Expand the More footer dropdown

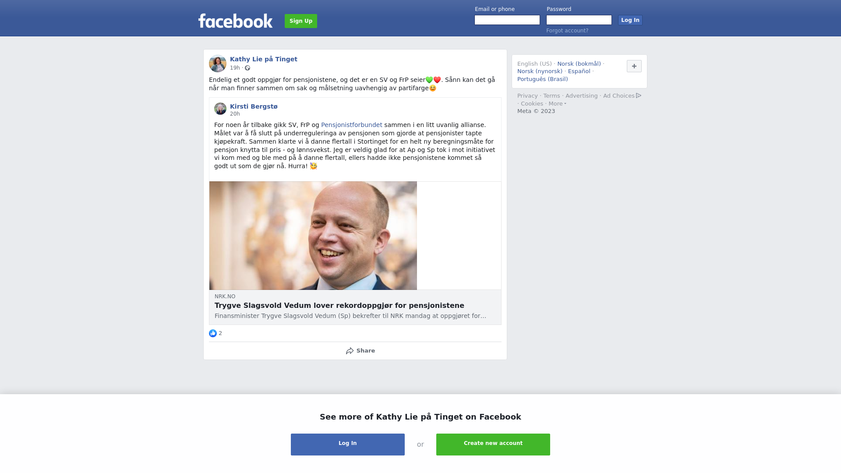(557, 104)
